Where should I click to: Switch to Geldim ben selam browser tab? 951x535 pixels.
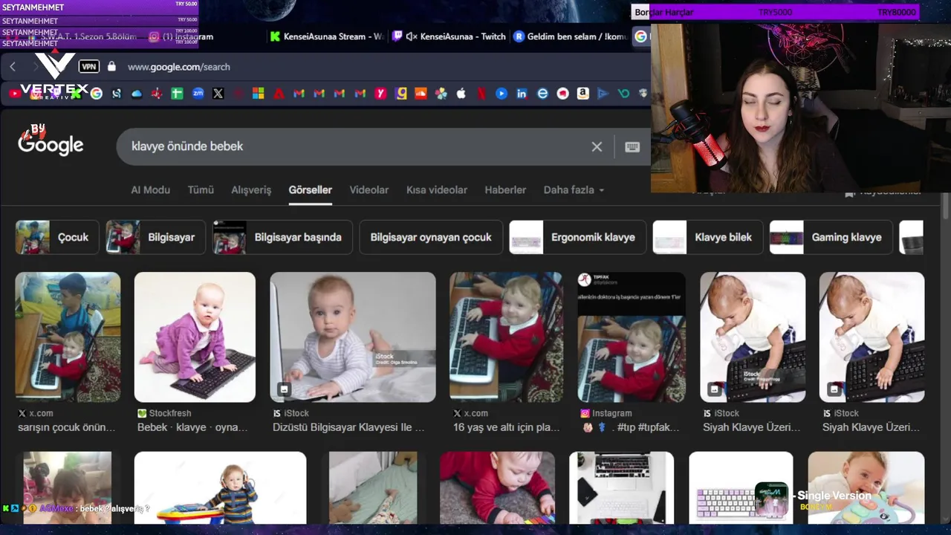click(570, 36)
